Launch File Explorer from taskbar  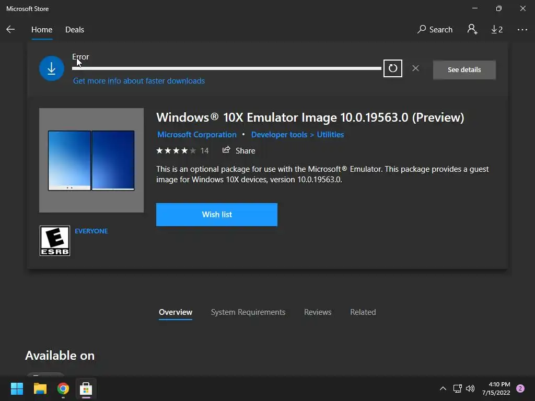(40, 388)
